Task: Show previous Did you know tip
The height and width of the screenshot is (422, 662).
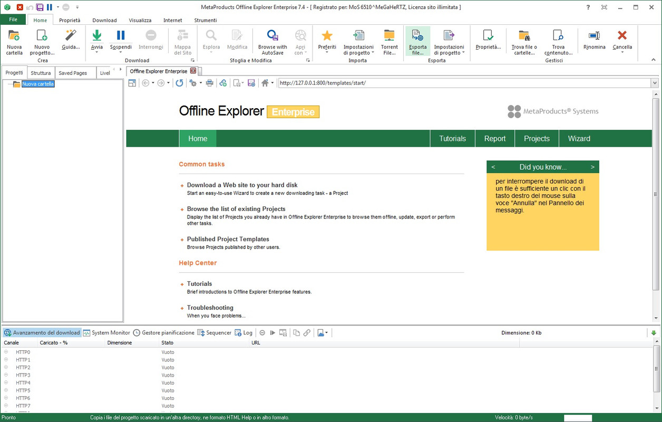Action: point(493,167)
